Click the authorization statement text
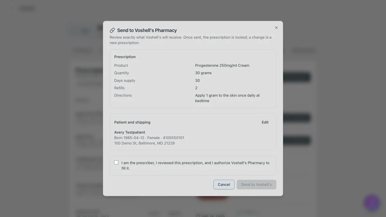The width and height of the screenshot is (386, 217). click(x=195, y=165)
